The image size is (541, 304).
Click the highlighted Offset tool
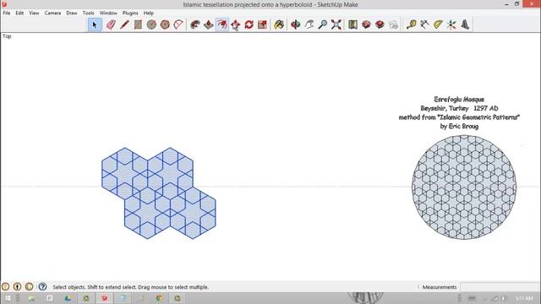222,24
